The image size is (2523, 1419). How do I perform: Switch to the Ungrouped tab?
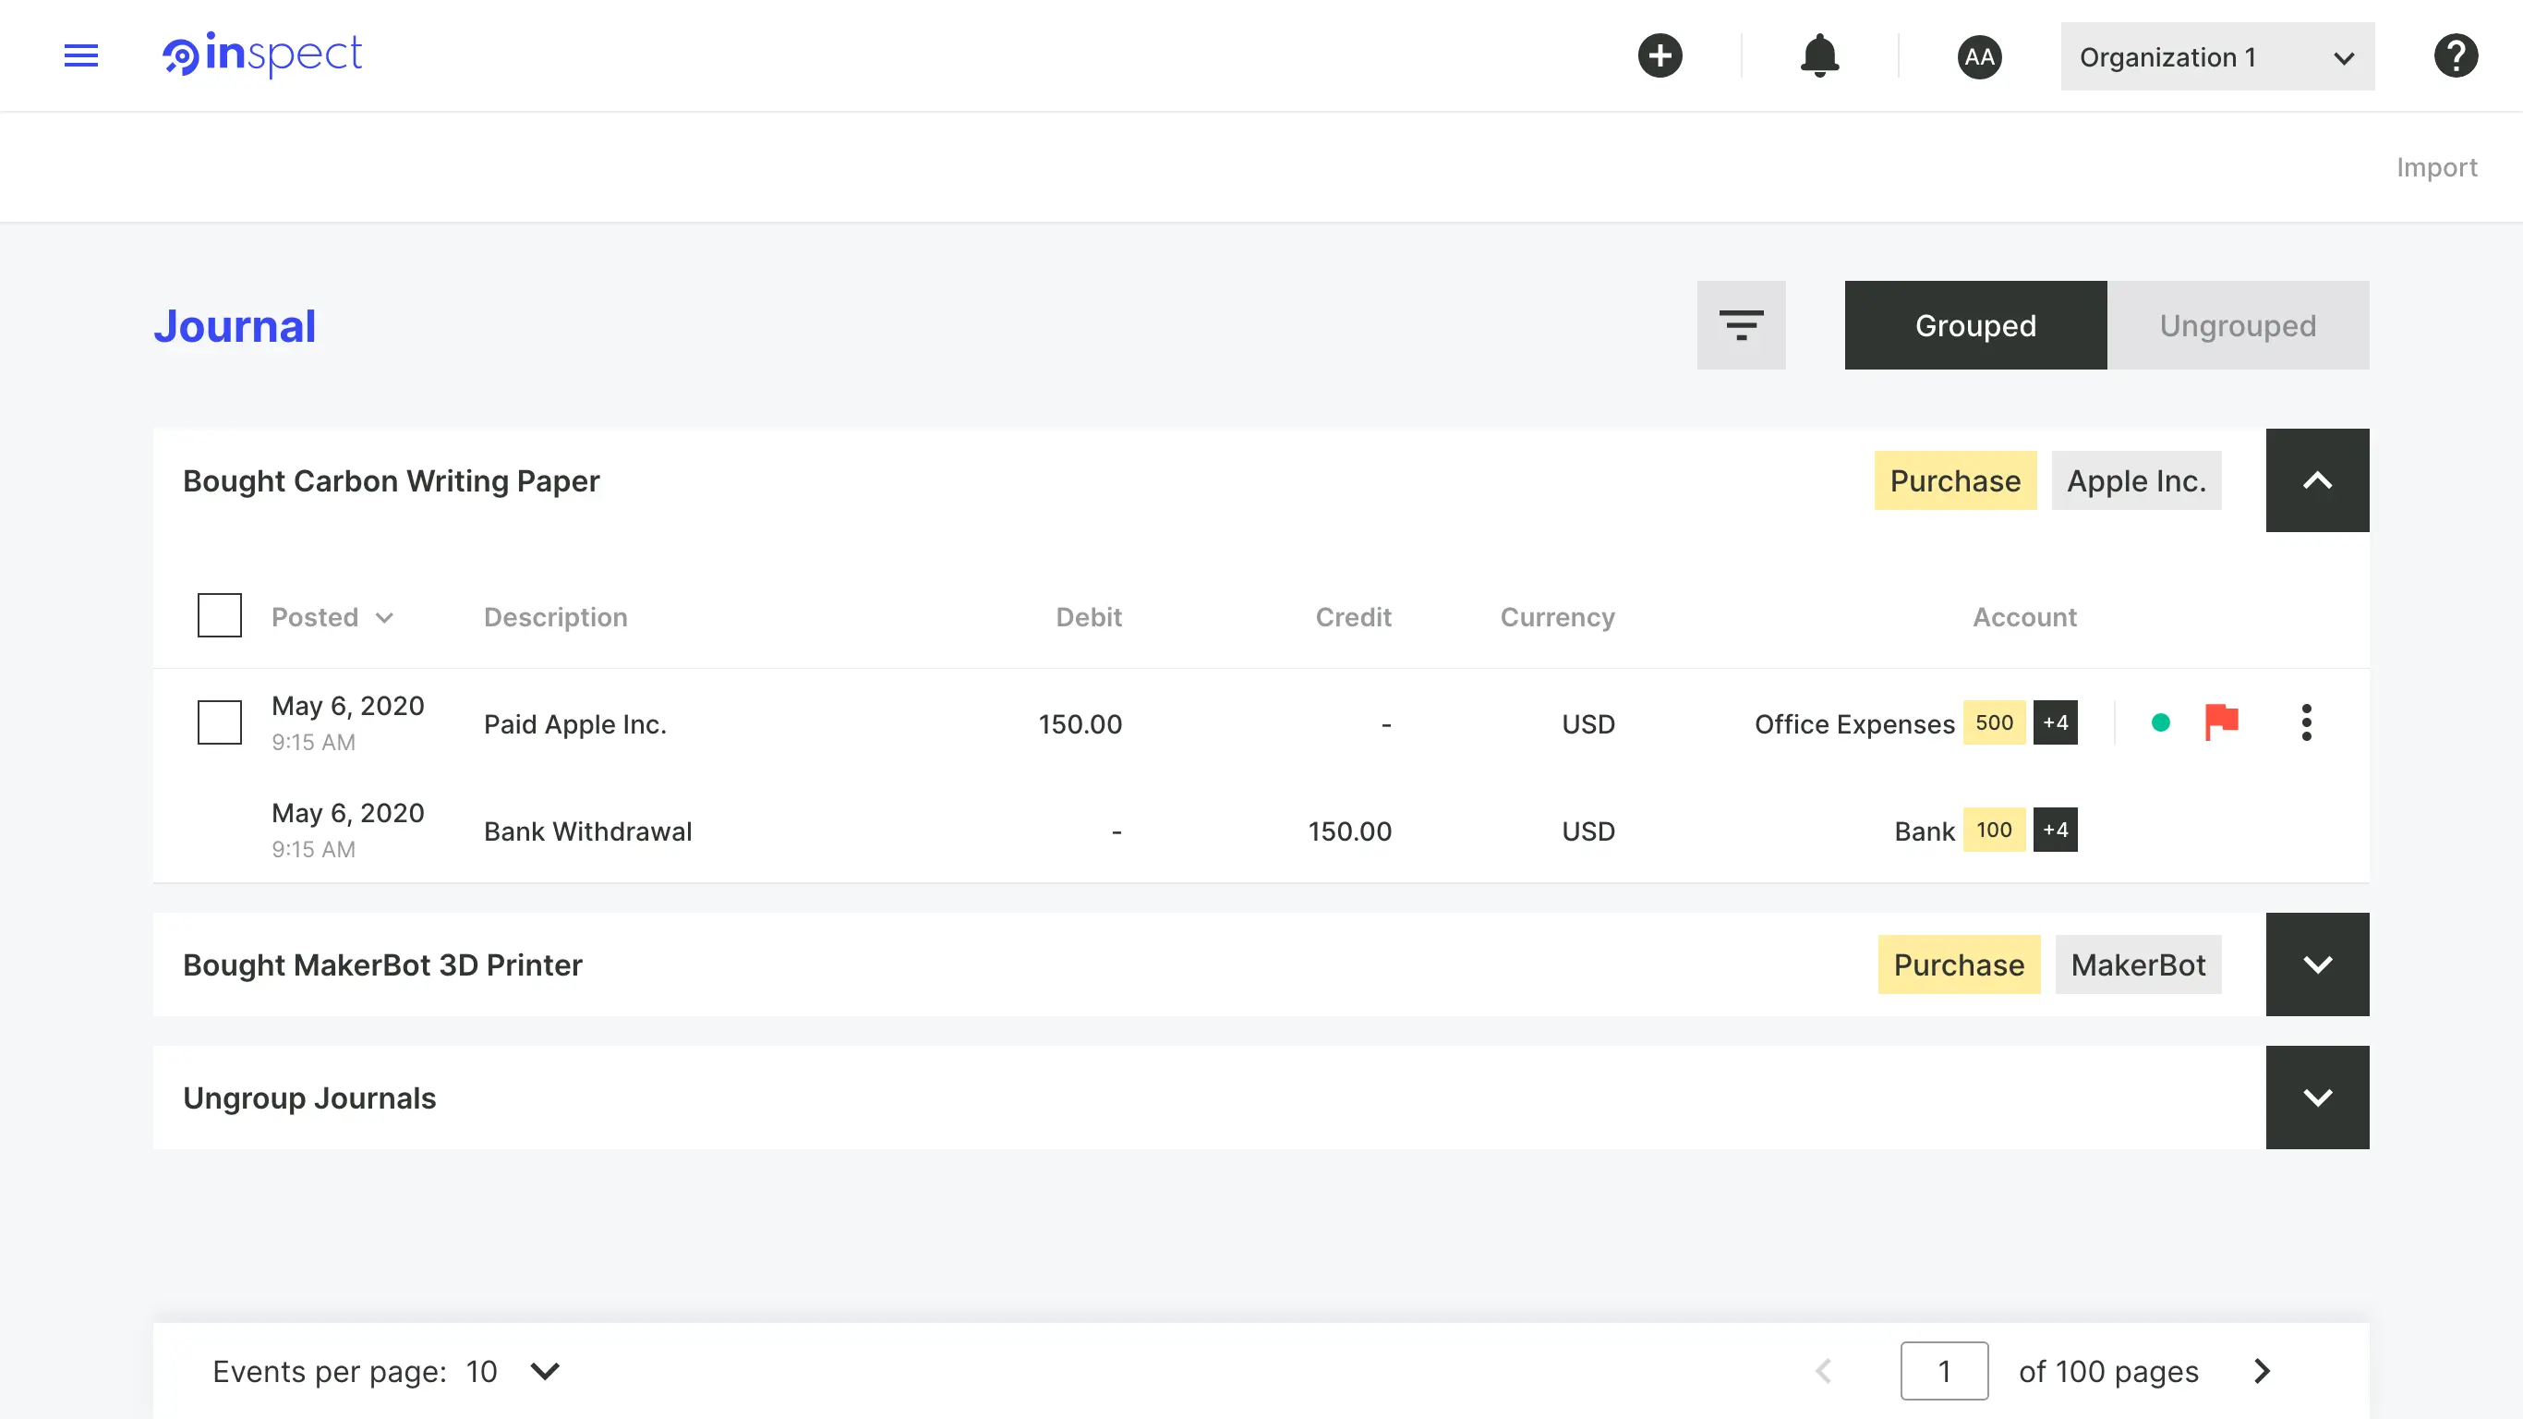tap(2237, 325)
